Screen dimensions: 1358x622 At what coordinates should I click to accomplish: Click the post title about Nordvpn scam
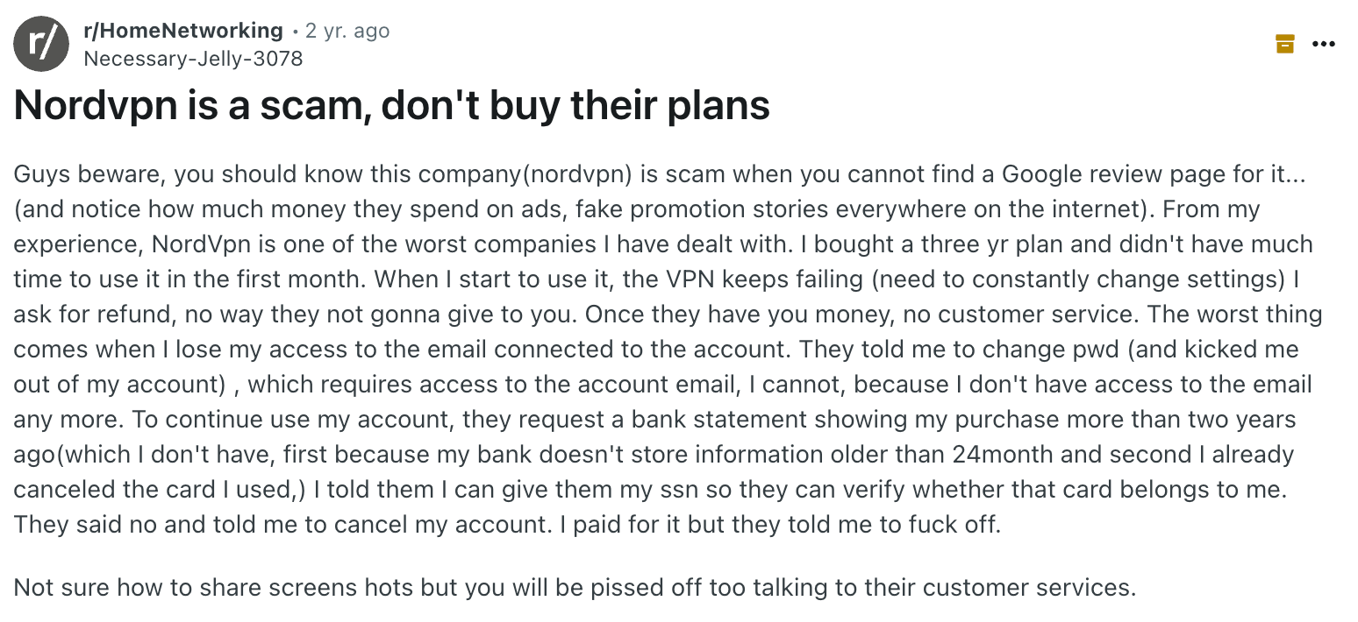pyautogui.click(x=392, y=106)
